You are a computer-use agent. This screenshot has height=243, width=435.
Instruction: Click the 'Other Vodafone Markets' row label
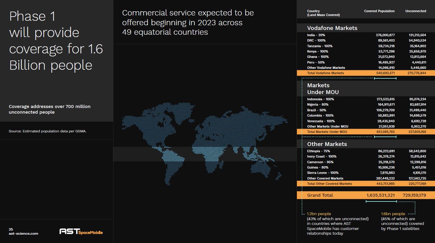coord(326,68)
